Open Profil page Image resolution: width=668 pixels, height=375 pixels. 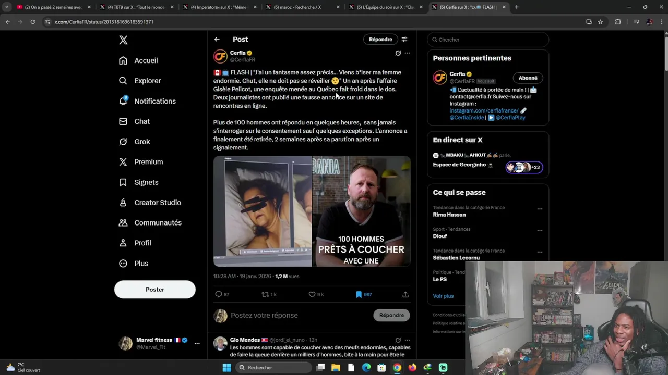click(135, 243)
